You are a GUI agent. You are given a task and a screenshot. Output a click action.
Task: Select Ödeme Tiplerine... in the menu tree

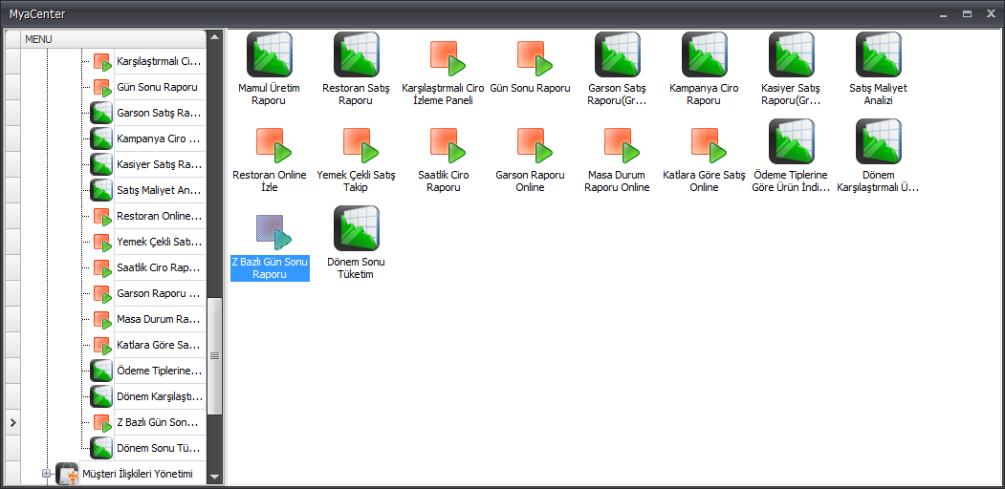[x=160, y=371]
